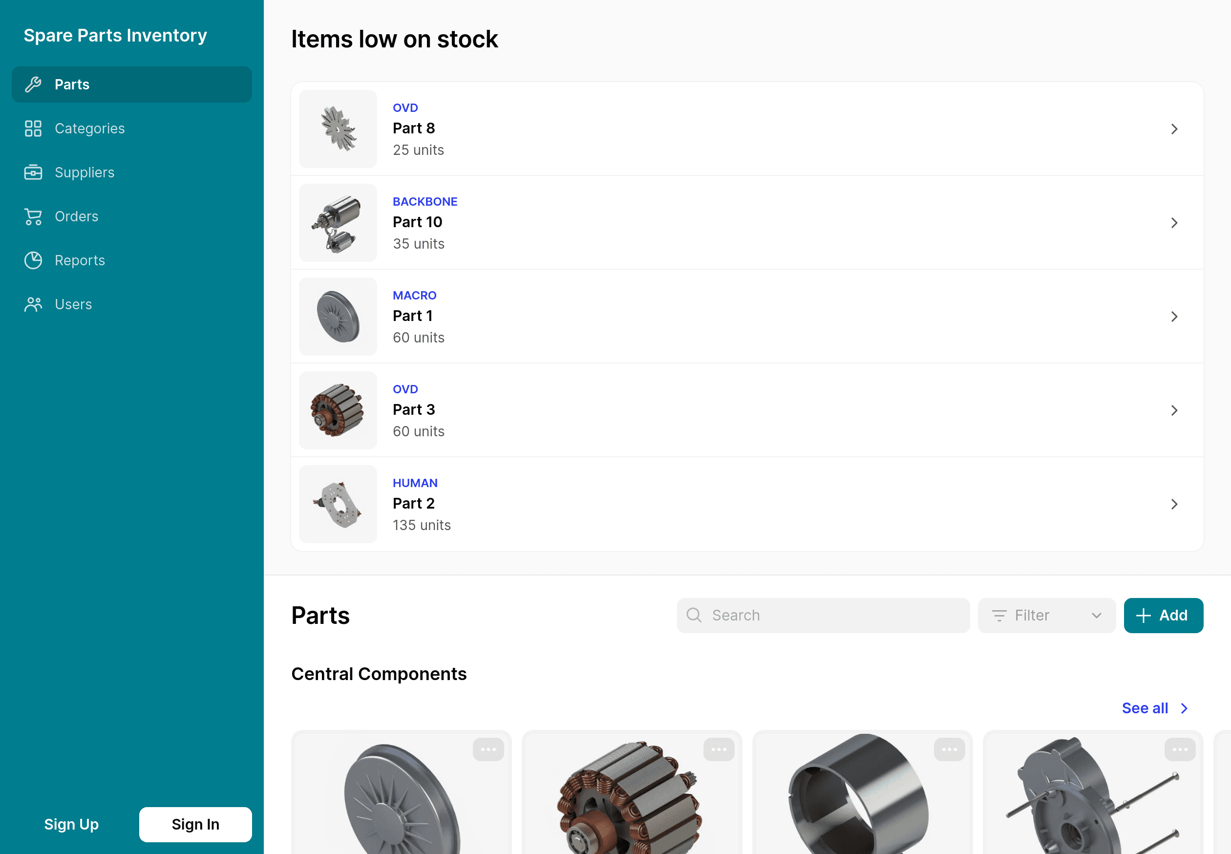Screen dimensions: 1231x854
Task: Click the pie chart icon beside Reports
Action: [x=33, y=260]
